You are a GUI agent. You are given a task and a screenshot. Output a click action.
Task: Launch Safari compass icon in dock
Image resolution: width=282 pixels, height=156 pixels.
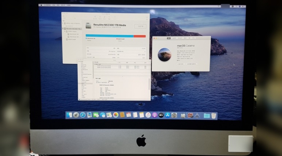tap(83, 115)
